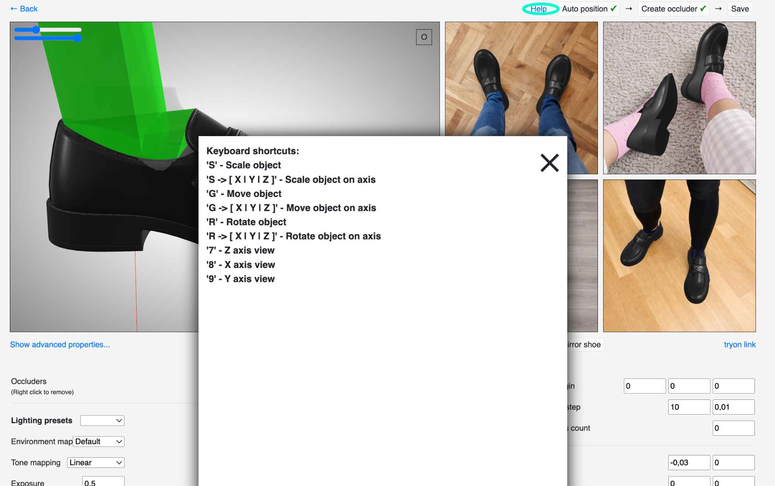This screenshot has height=486, width=775.
Task: Show advanced properties link
Action: click(60, 345)
